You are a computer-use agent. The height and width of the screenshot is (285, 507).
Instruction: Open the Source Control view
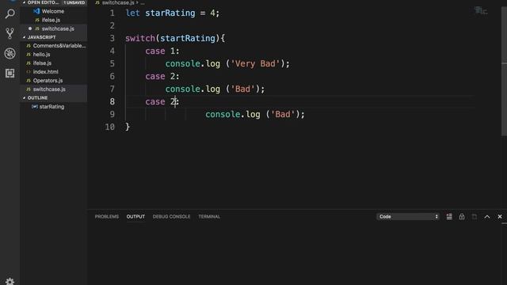[x=10, y=33]
